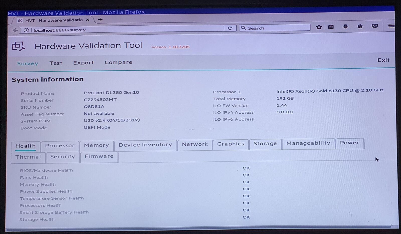Click the site information icon
Viewport: 401px width, 234px height.
tap(26, 30)
